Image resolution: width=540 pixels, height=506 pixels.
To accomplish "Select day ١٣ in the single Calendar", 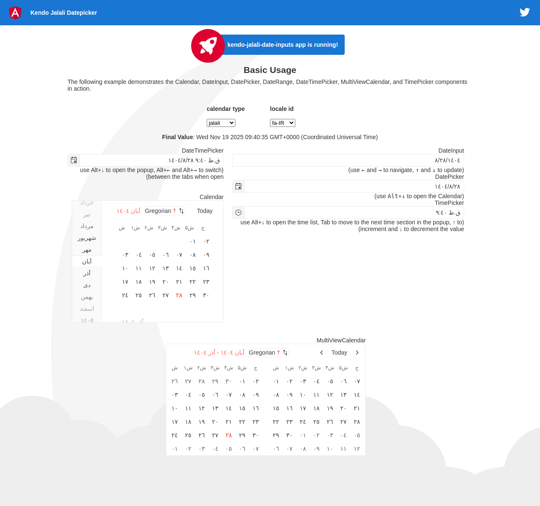I will click(x=166, y=268).
